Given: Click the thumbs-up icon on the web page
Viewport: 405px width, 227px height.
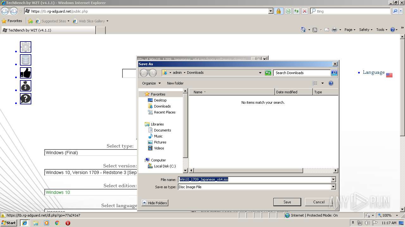Looking at the screenshot, I should click(26, 73).
